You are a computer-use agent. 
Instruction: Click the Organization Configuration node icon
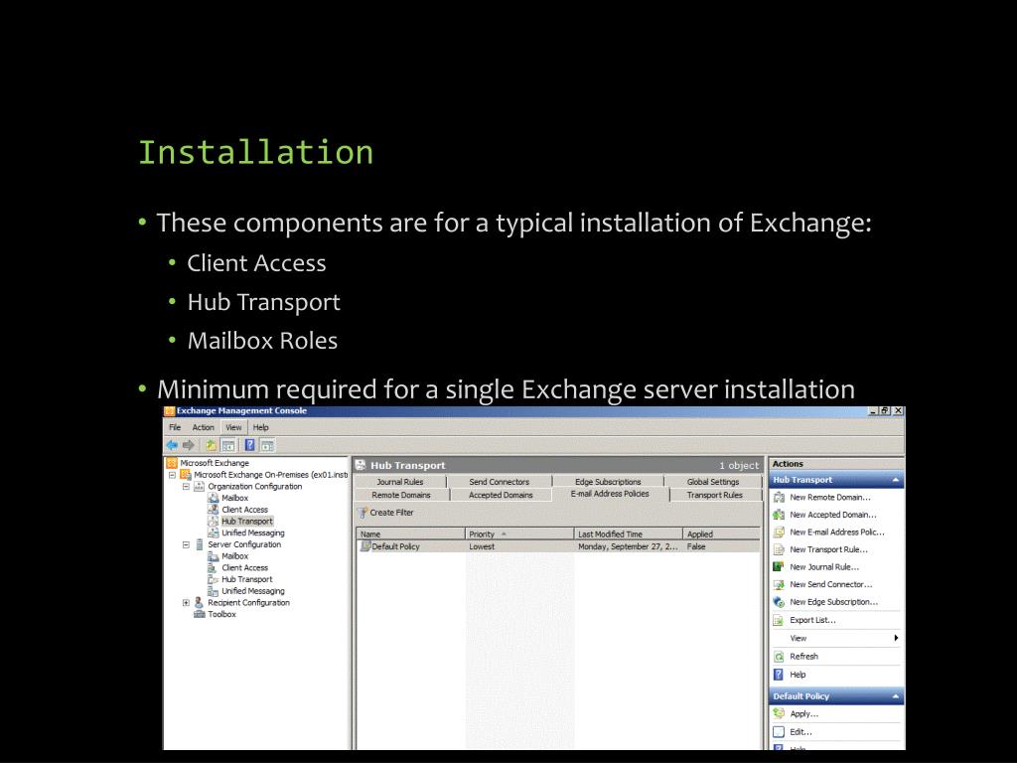tap(199, 486)
